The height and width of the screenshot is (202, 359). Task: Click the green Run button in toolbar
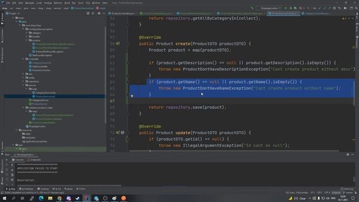tap(286, 8)
